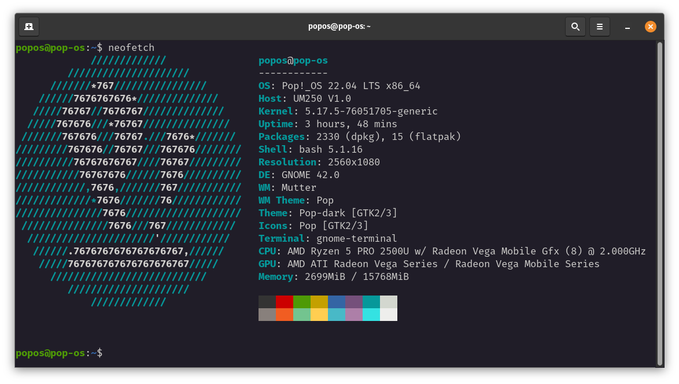The image size is (679, 384).
Task: Pick the light gray top-row swatch
Action: [x=389, y=302]
